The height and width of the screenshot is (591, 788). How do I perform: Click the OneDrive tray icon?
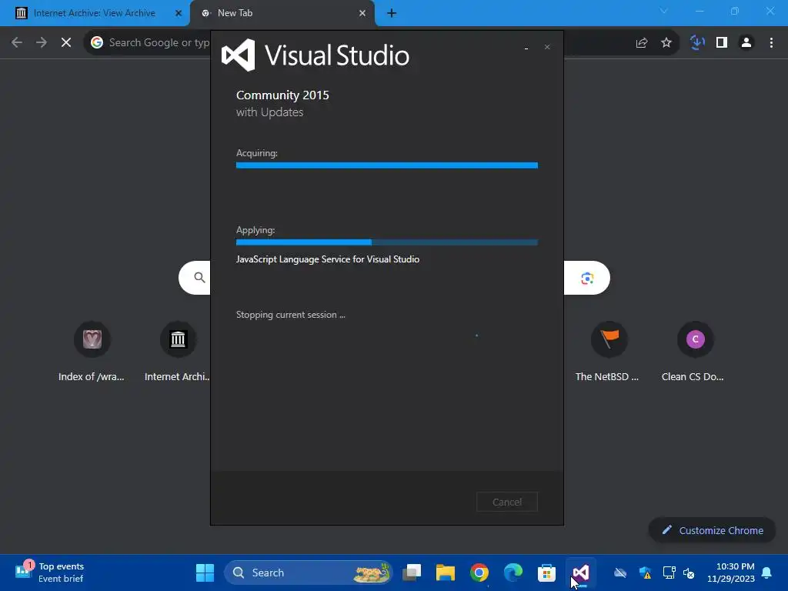click(620, 573)
